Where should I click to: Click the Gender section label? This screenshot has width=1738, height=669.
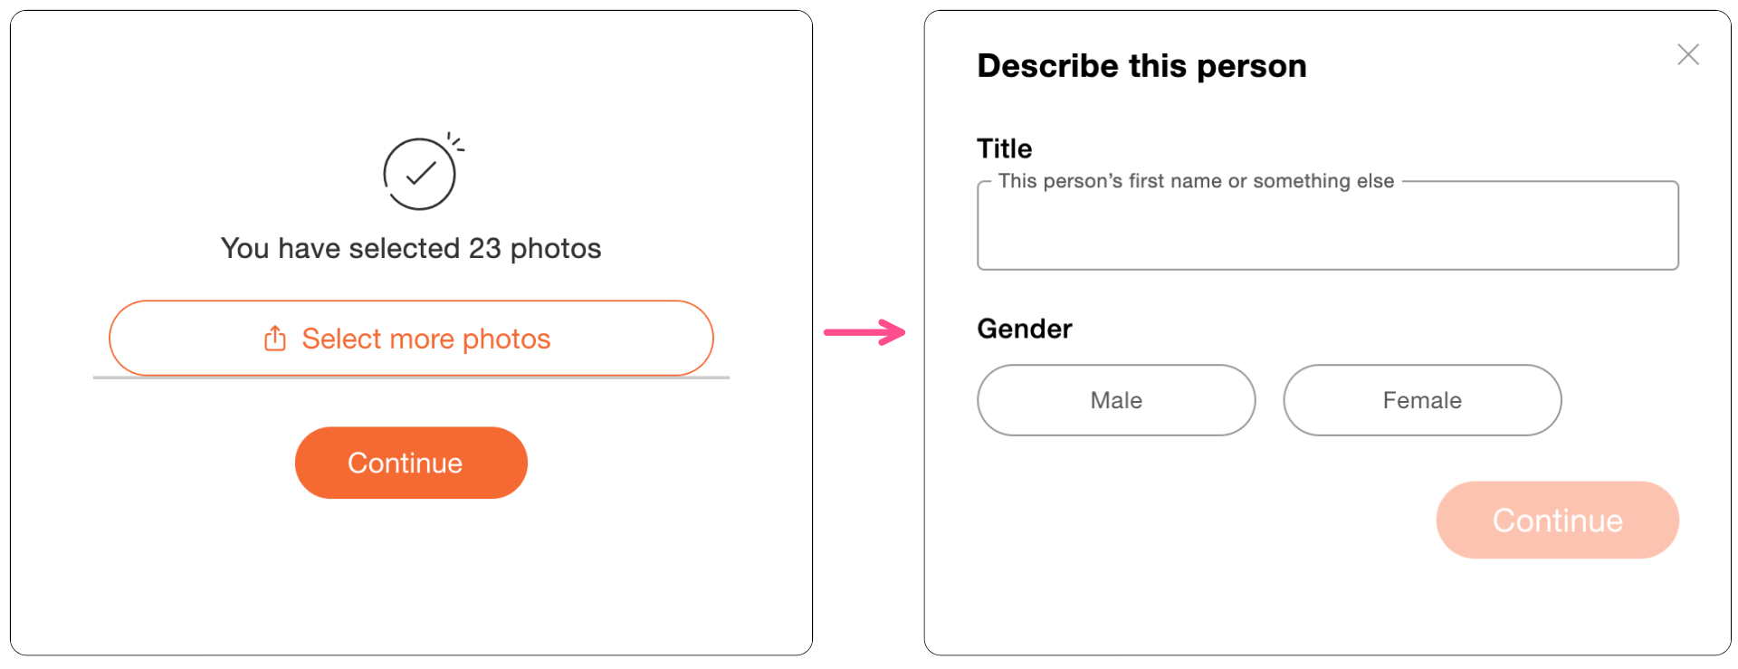click(1024, 329)
